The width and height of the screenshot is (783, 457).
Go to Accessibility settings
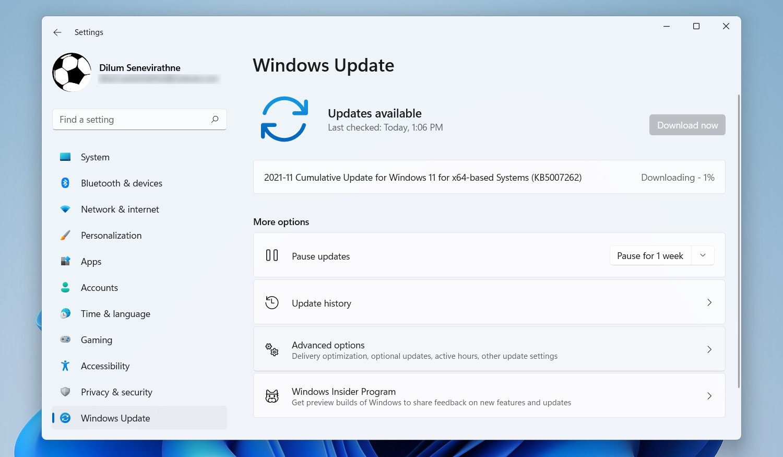(x=139, y=366)
